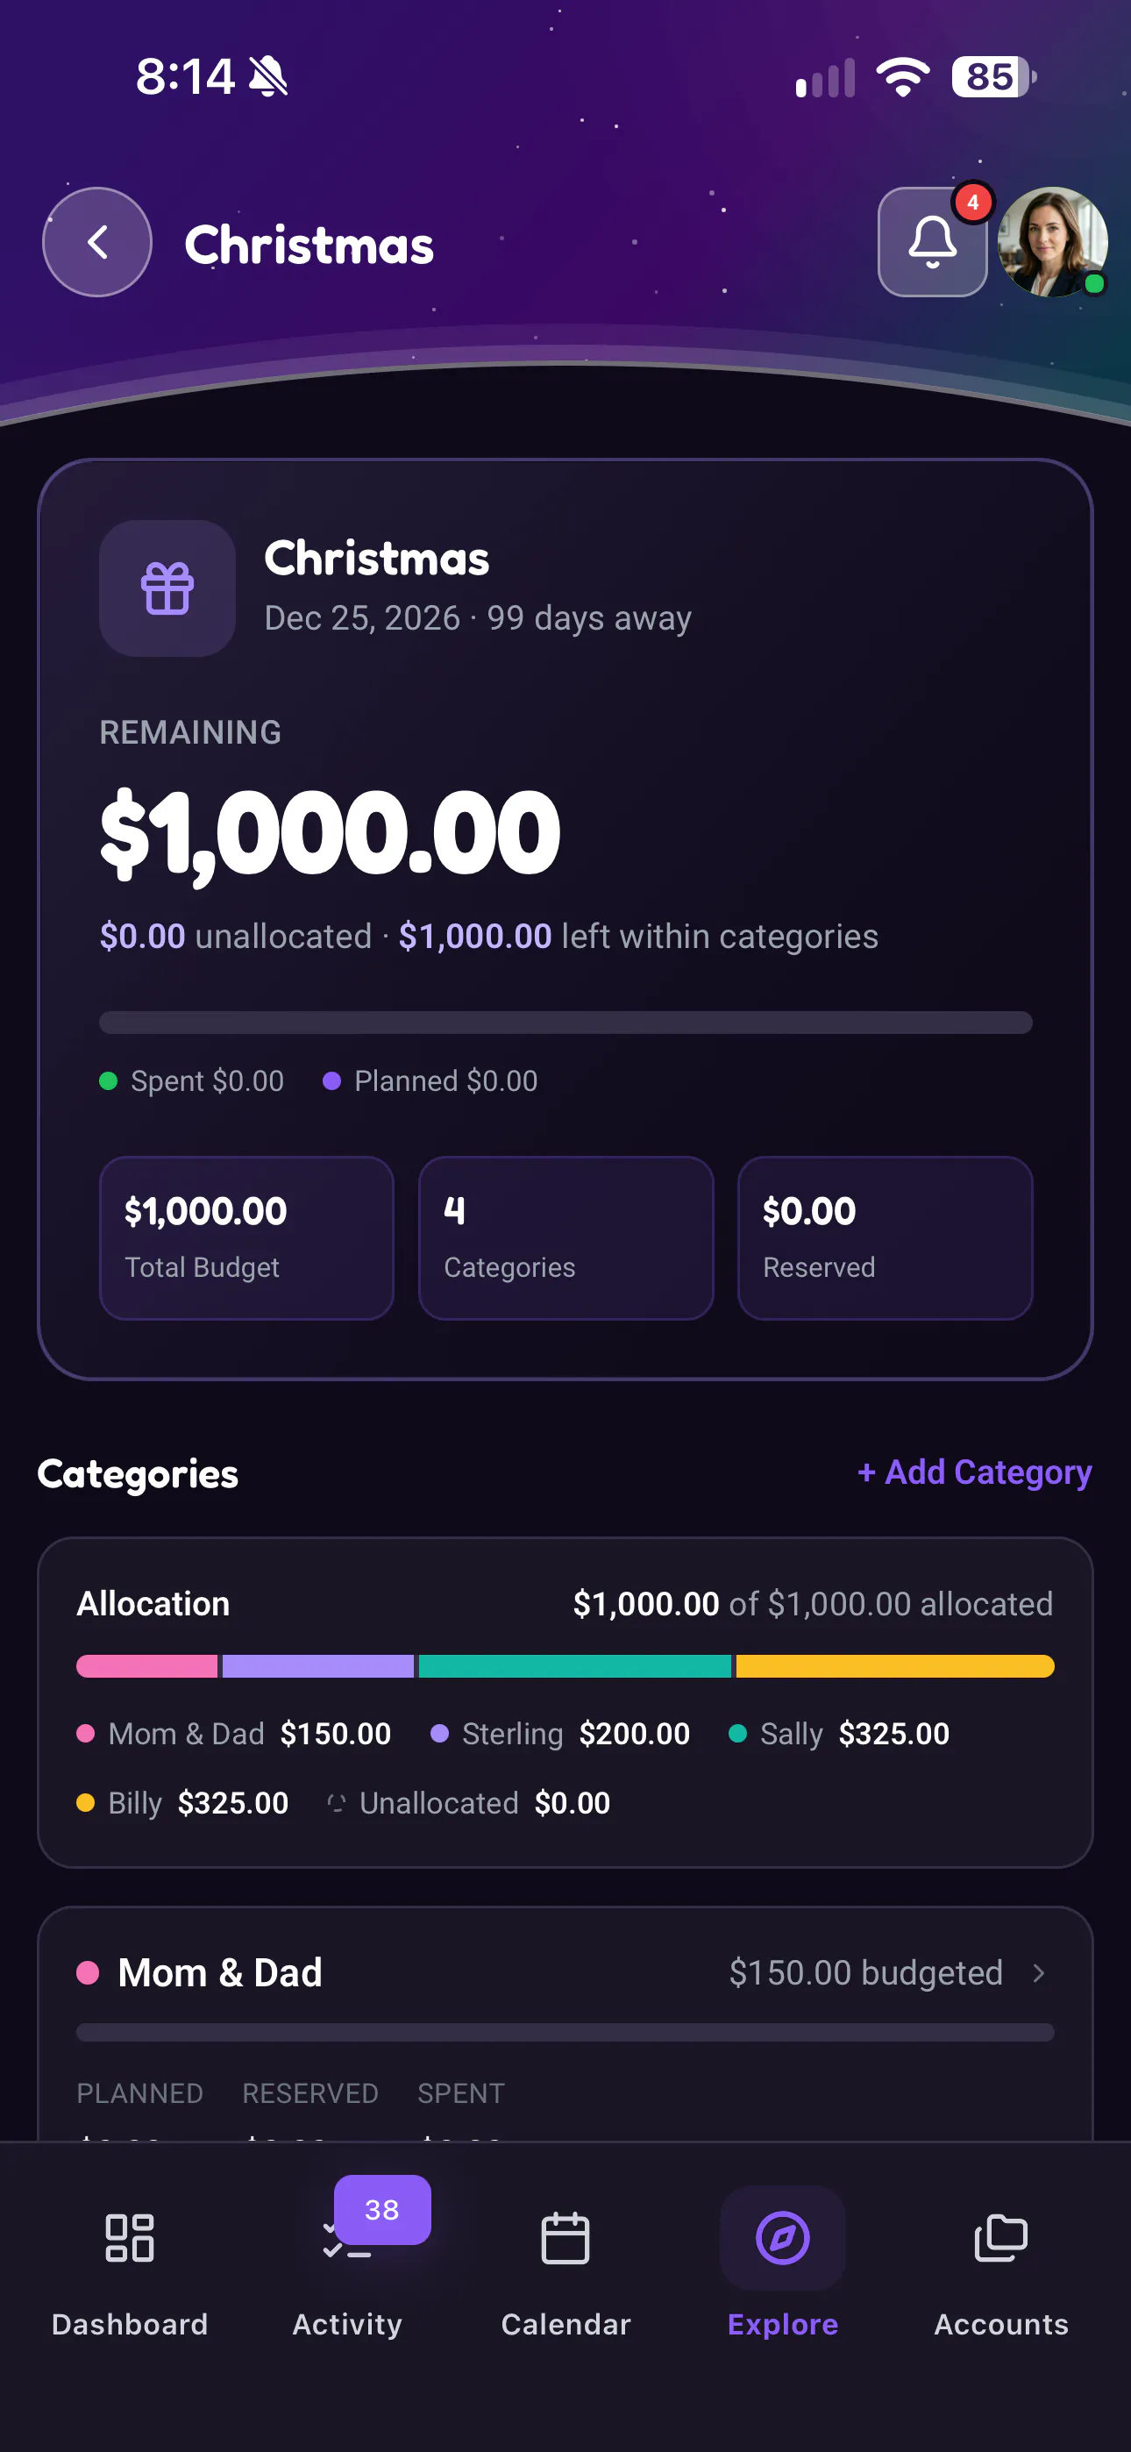Tap the back arrow button

97,242
